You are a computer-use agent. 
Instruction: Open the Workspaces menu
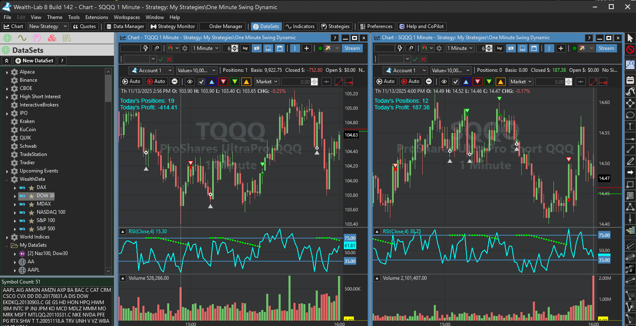click(126, 17)
